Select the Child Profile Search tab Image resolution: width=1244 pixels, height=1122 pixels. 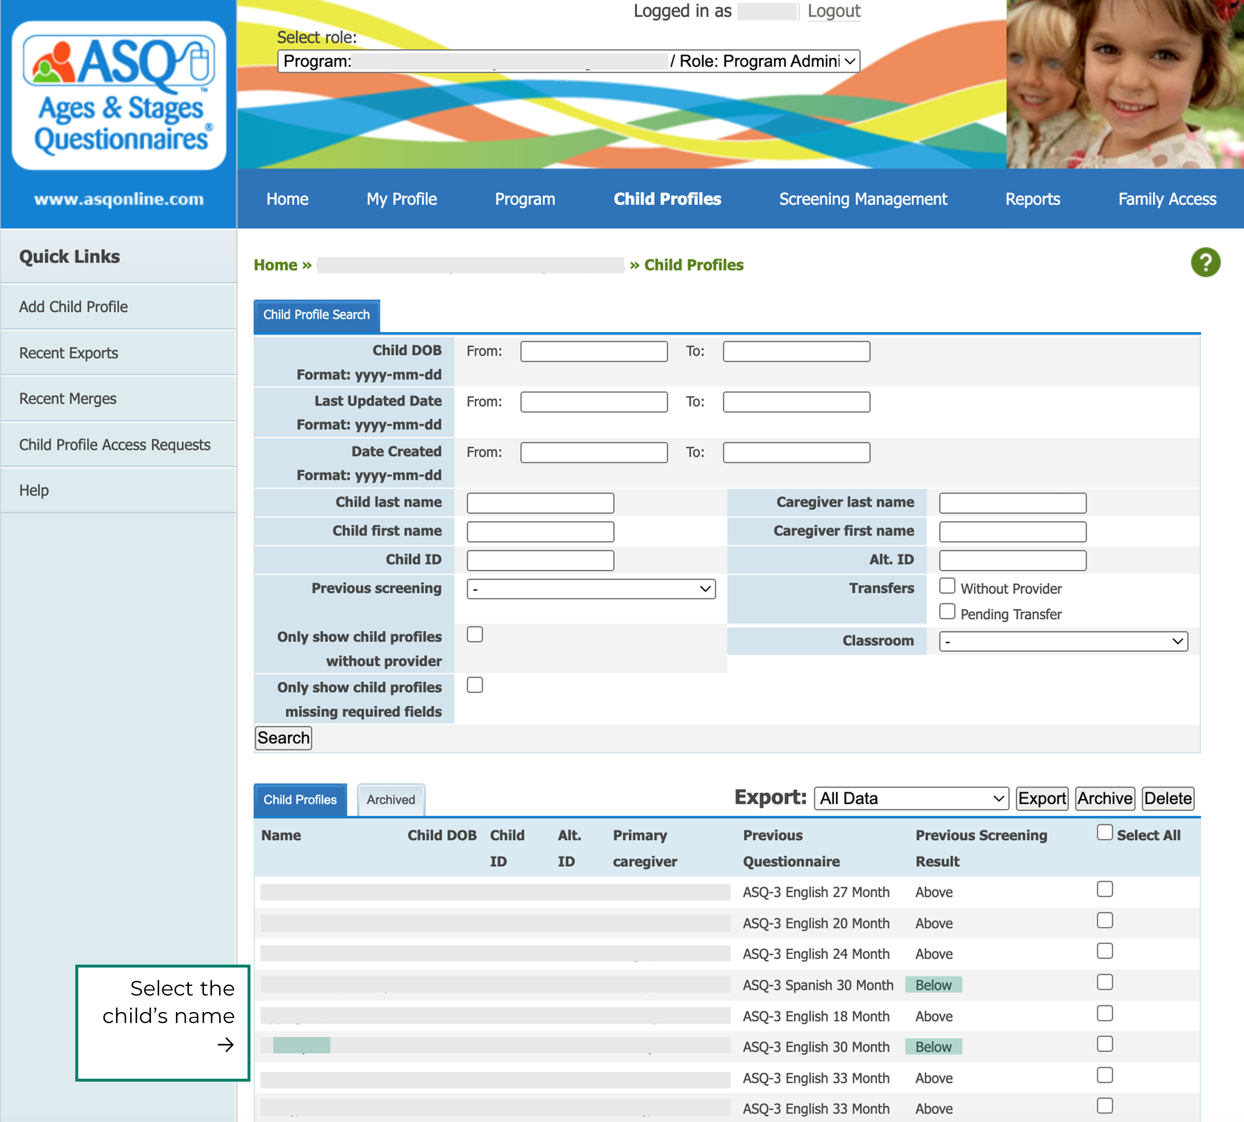point(317,316)
